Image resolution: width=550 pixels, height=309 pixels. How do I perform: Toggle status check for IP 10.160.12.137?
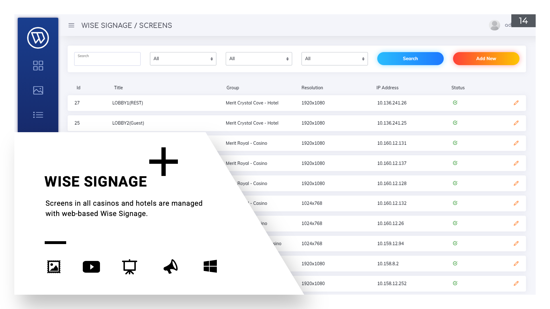tap(455, 163)
